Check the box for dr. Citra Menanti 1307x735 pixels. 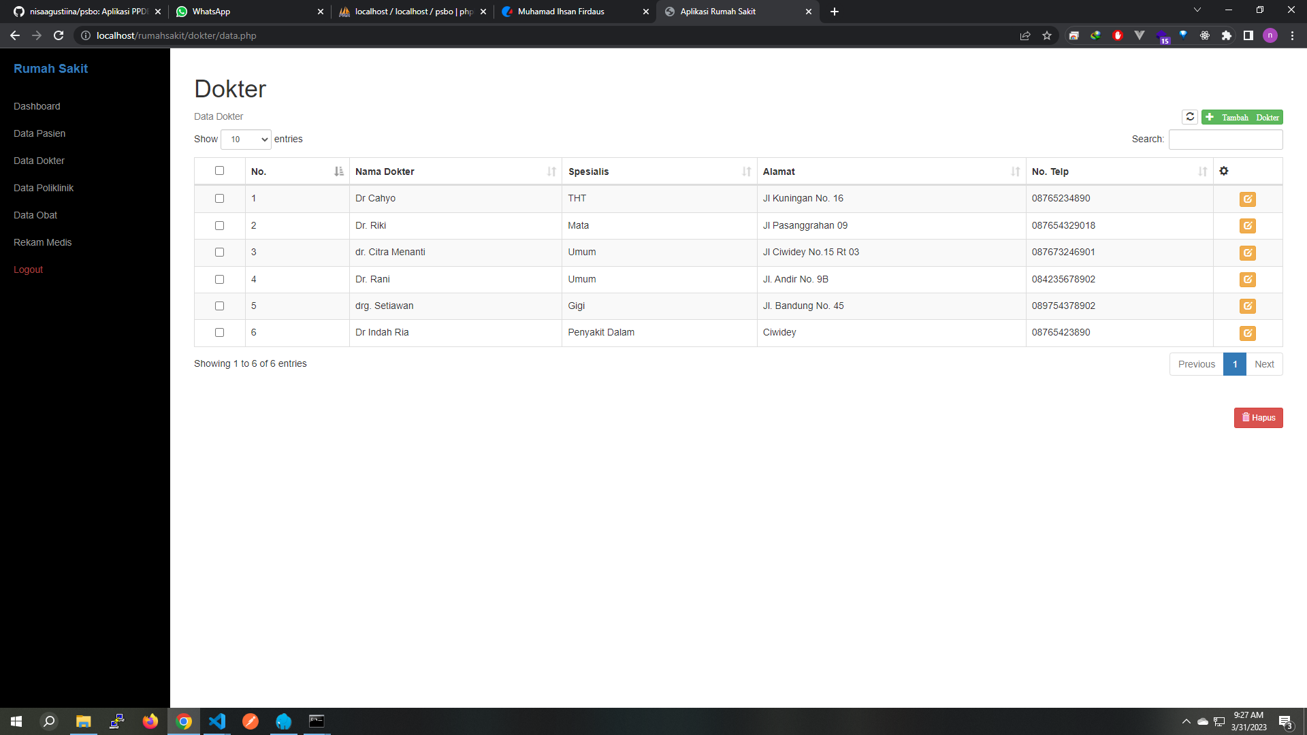[219, 252]
